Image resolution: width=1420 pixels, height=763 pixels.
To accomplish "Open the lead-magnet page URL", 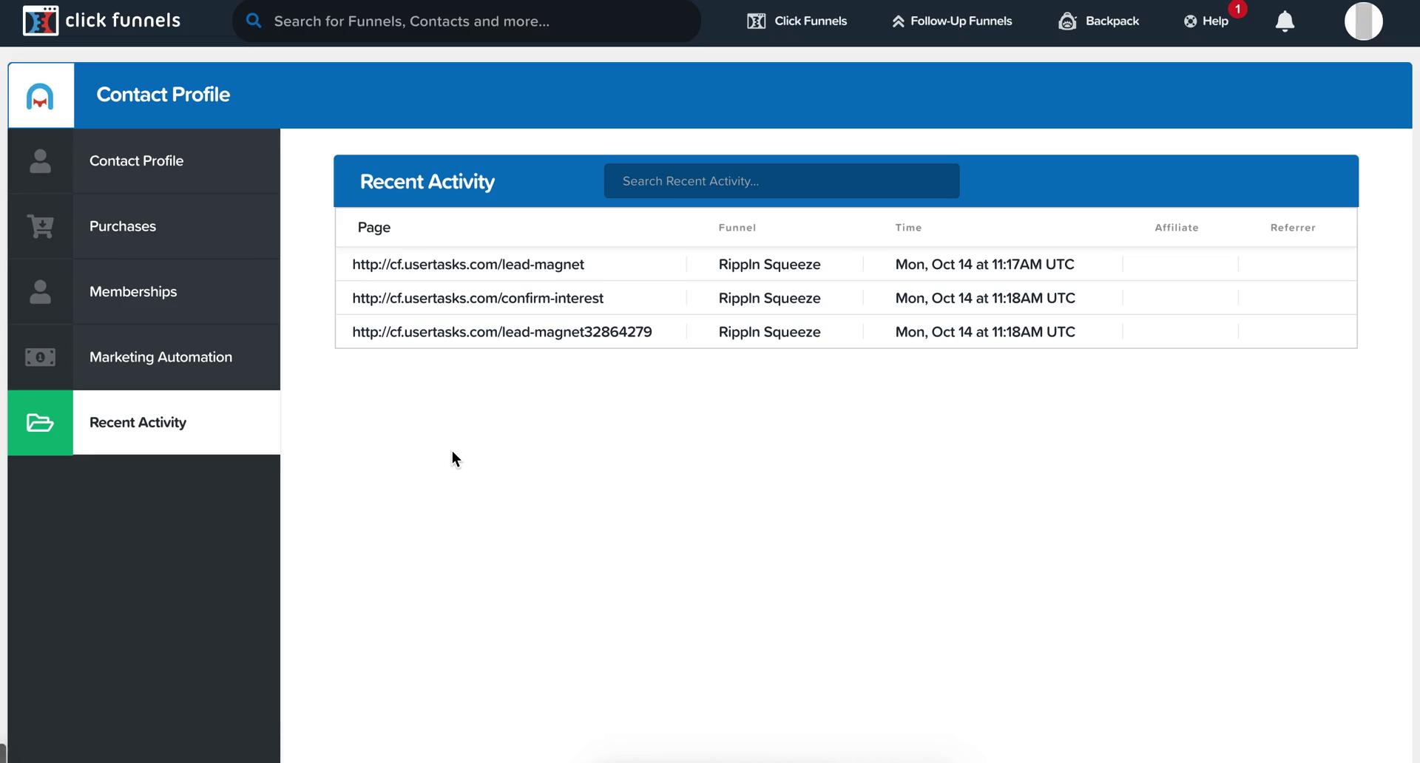I will 468,265.
